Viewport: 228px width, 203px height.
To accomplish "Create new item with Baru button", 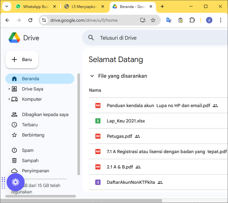I will 22,59.
